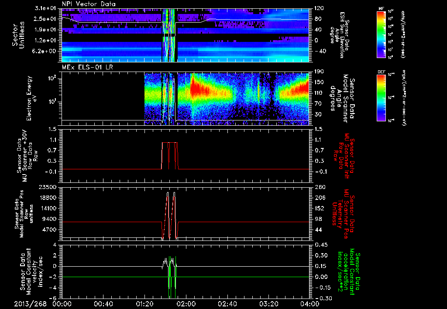Click the 190 scanner angle tick label
The height and width of the screenshot is (309, 447).
point(319,72)
